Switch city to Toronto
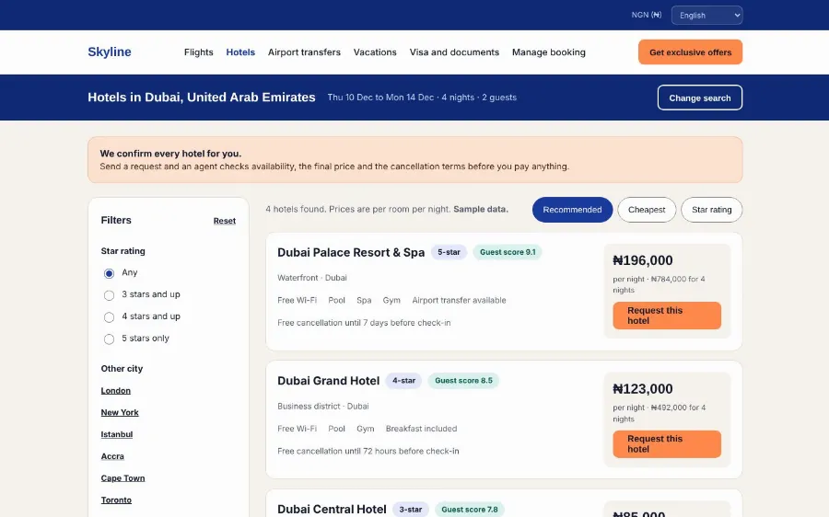The height and width of the screenshot is (517, 829). [116, 500]
